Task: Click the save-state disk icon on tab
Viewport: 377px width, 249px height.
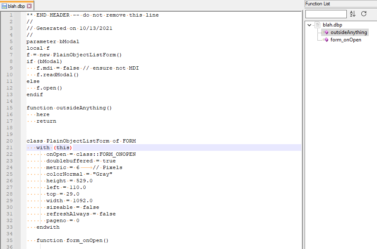Action: coord(4,6)
